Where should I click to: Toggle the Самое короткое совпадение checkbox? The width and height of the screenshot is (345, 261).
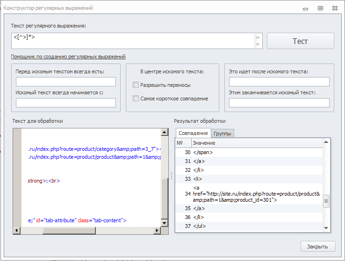pos(136,99)
